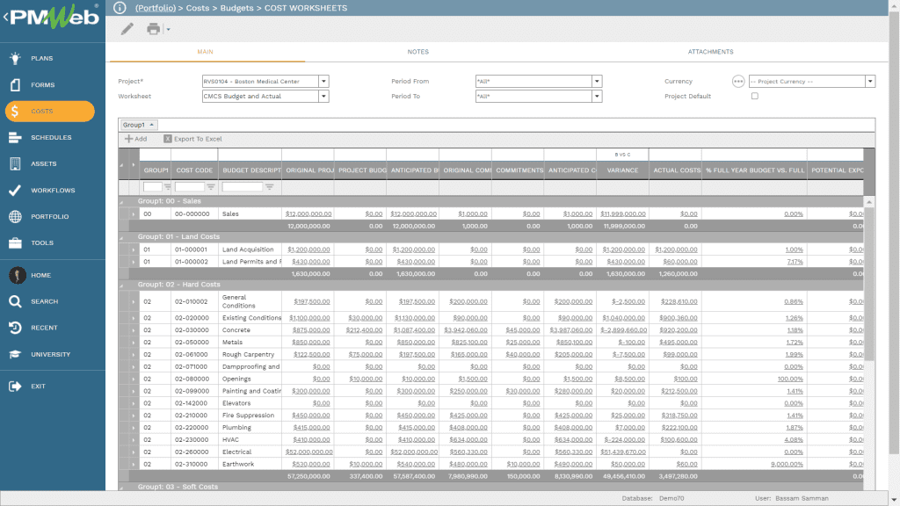900x506 pixels.
Task: Click the Group1 filter input field
Action: pos(153,187)
